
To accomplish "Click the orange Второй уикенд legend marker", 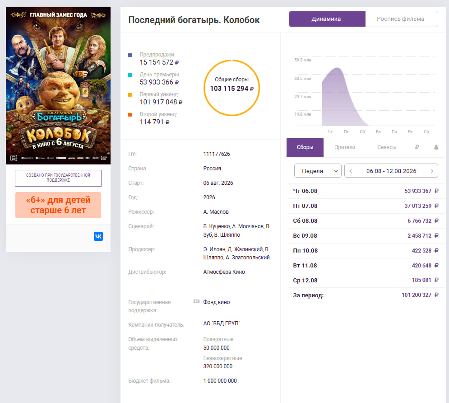I will click(130, 115).
